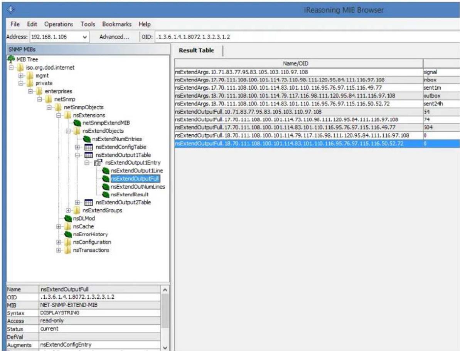Click the properties panel scrollbar thumb

165,311
